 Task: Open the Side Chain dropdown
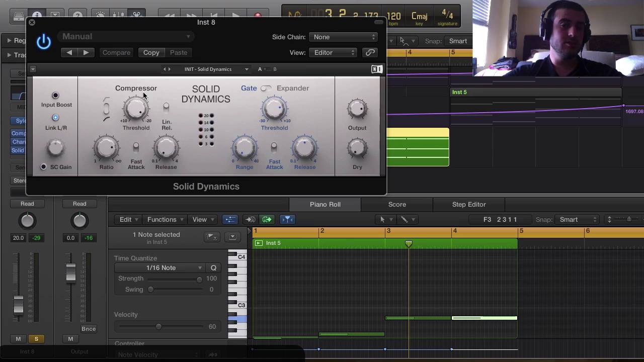344,37
